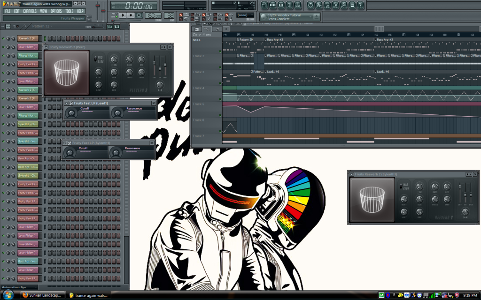Select the Bass Arp - Vo... channel button
The height and width of the screenshot is (300, 481).
click(x=28, y=262)
